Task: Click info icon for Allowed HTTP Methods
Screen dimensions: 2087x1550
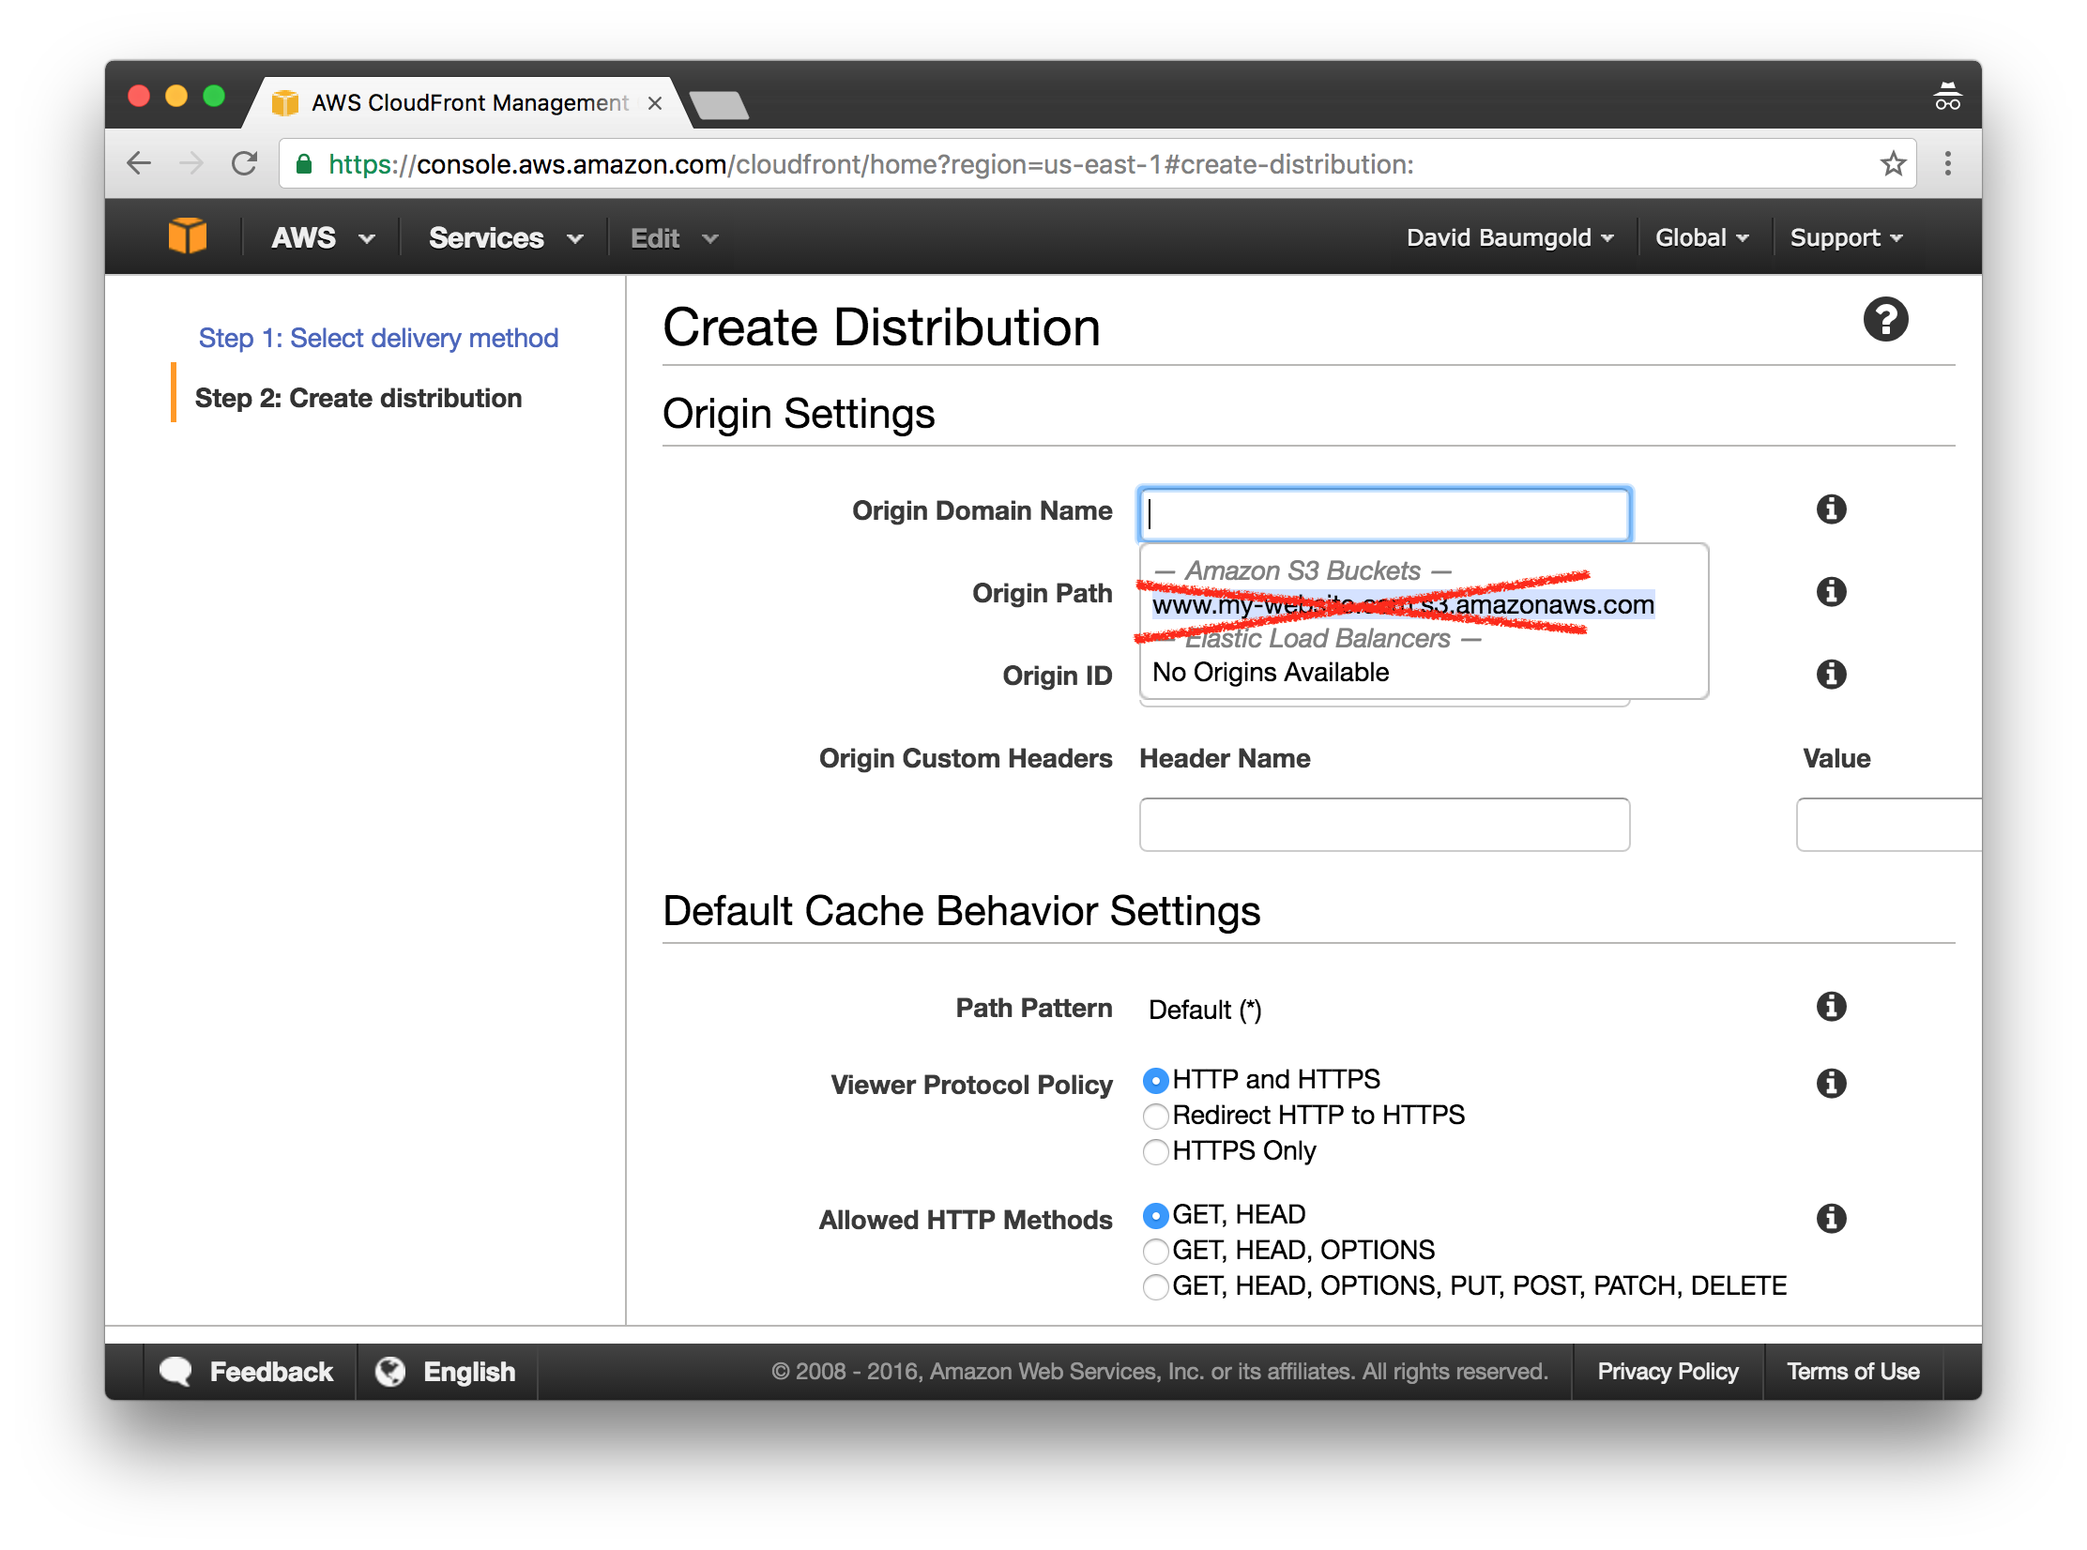Action: [x=1831, y=1219]
